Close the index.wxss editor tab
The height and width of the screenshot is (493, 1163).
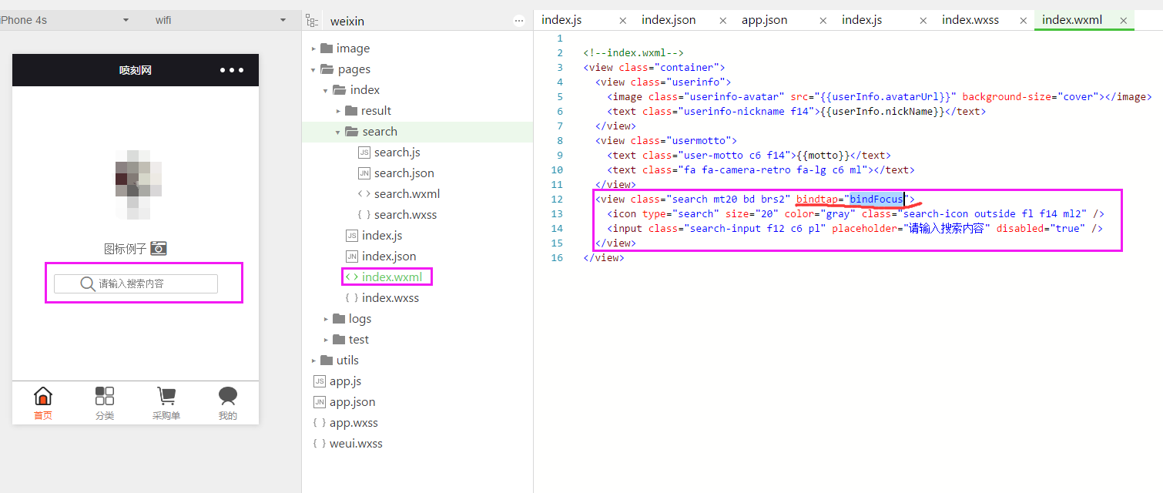(1023, 21)
